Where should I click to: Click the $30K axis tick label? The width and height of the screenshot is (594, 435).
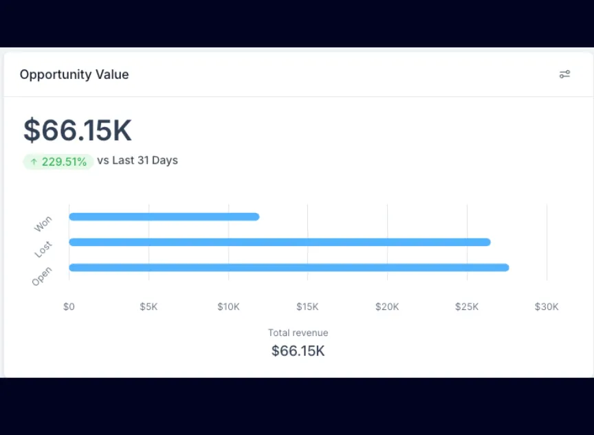point(547,306)
